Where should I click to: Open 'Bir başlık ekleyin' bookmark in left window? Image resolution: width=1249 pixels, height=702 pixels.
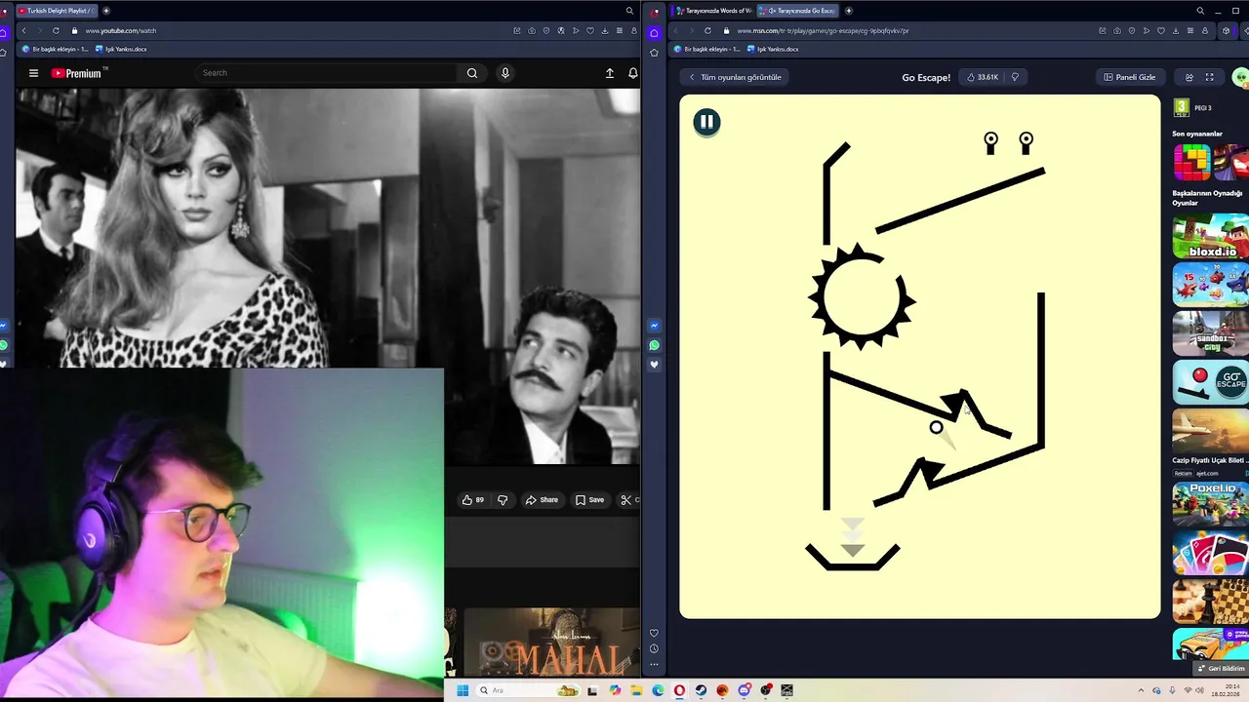pos(56,49)
